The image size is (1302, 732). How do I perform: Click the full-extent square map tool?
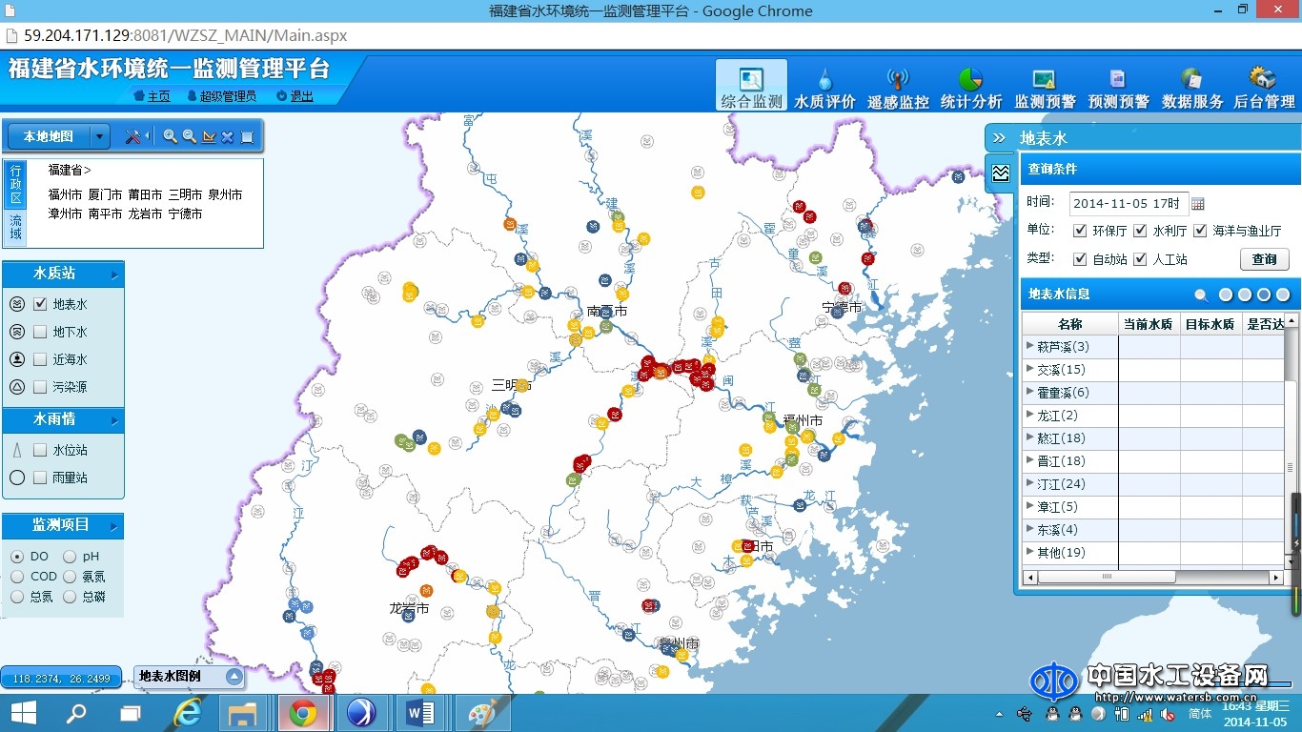pos(247,136)
